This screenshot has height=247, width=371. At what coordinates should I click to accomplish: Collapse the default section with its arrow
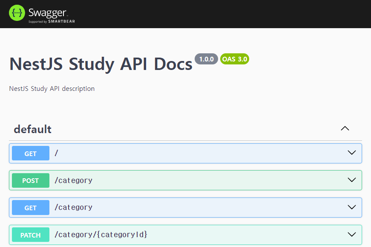tap(345, 128)
